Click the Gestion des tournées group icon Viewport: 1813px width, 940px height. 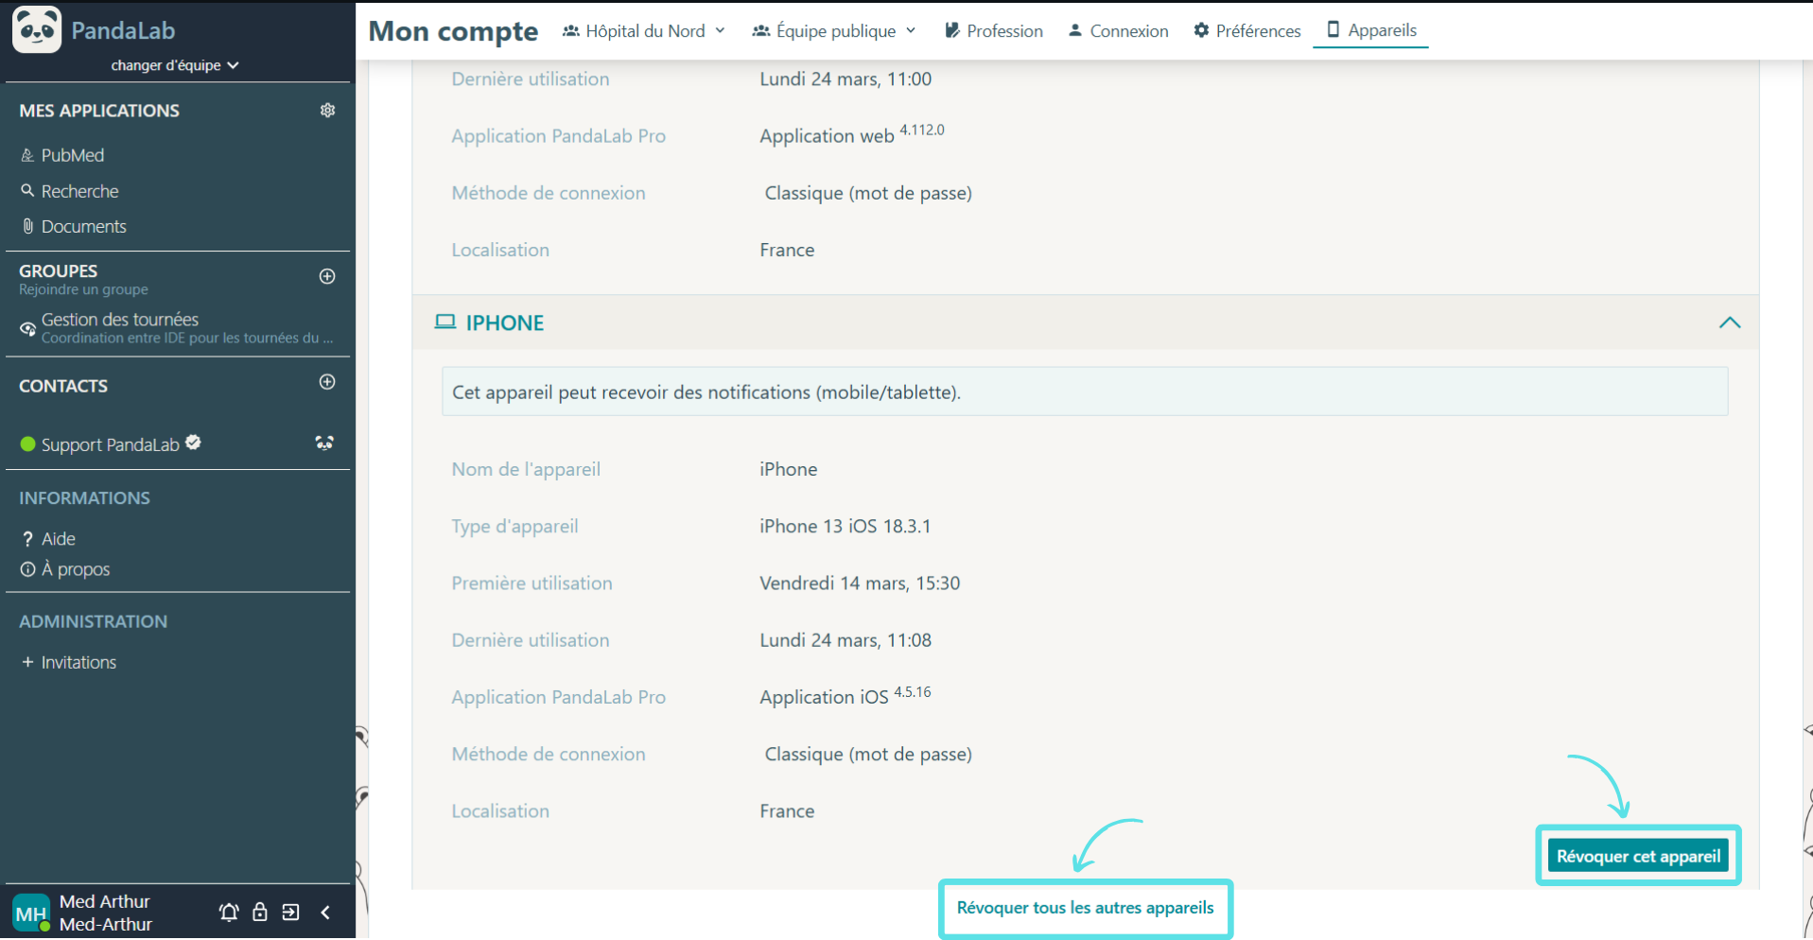click(x=27, y=329)
